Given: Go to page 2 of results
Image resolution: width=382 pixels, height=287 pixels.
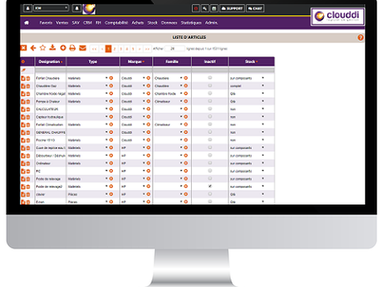Looking at the screenshot, I should (115, 49).
